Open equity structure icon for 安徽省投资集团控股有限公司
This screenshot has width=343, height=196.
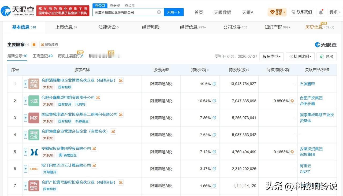[94, 149]
